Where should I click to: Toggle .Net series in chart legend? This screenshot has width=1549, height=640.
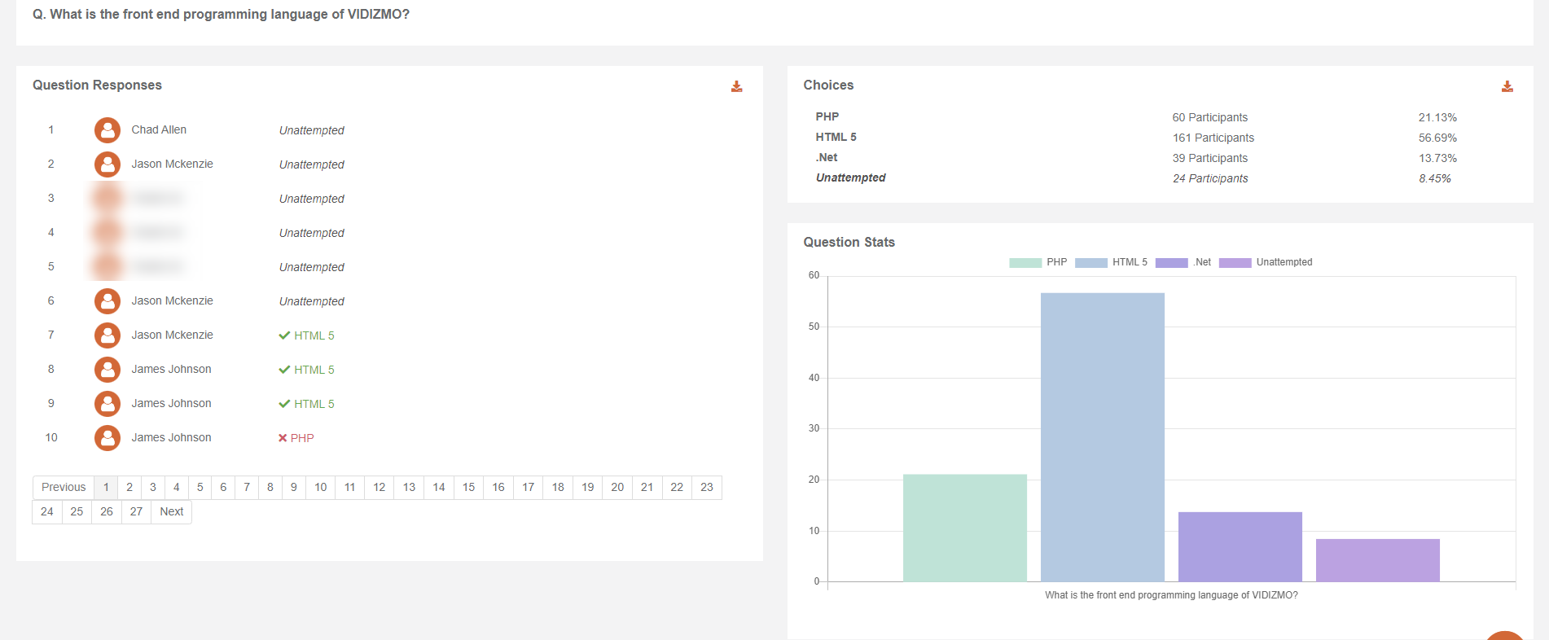pos(1183,262)
